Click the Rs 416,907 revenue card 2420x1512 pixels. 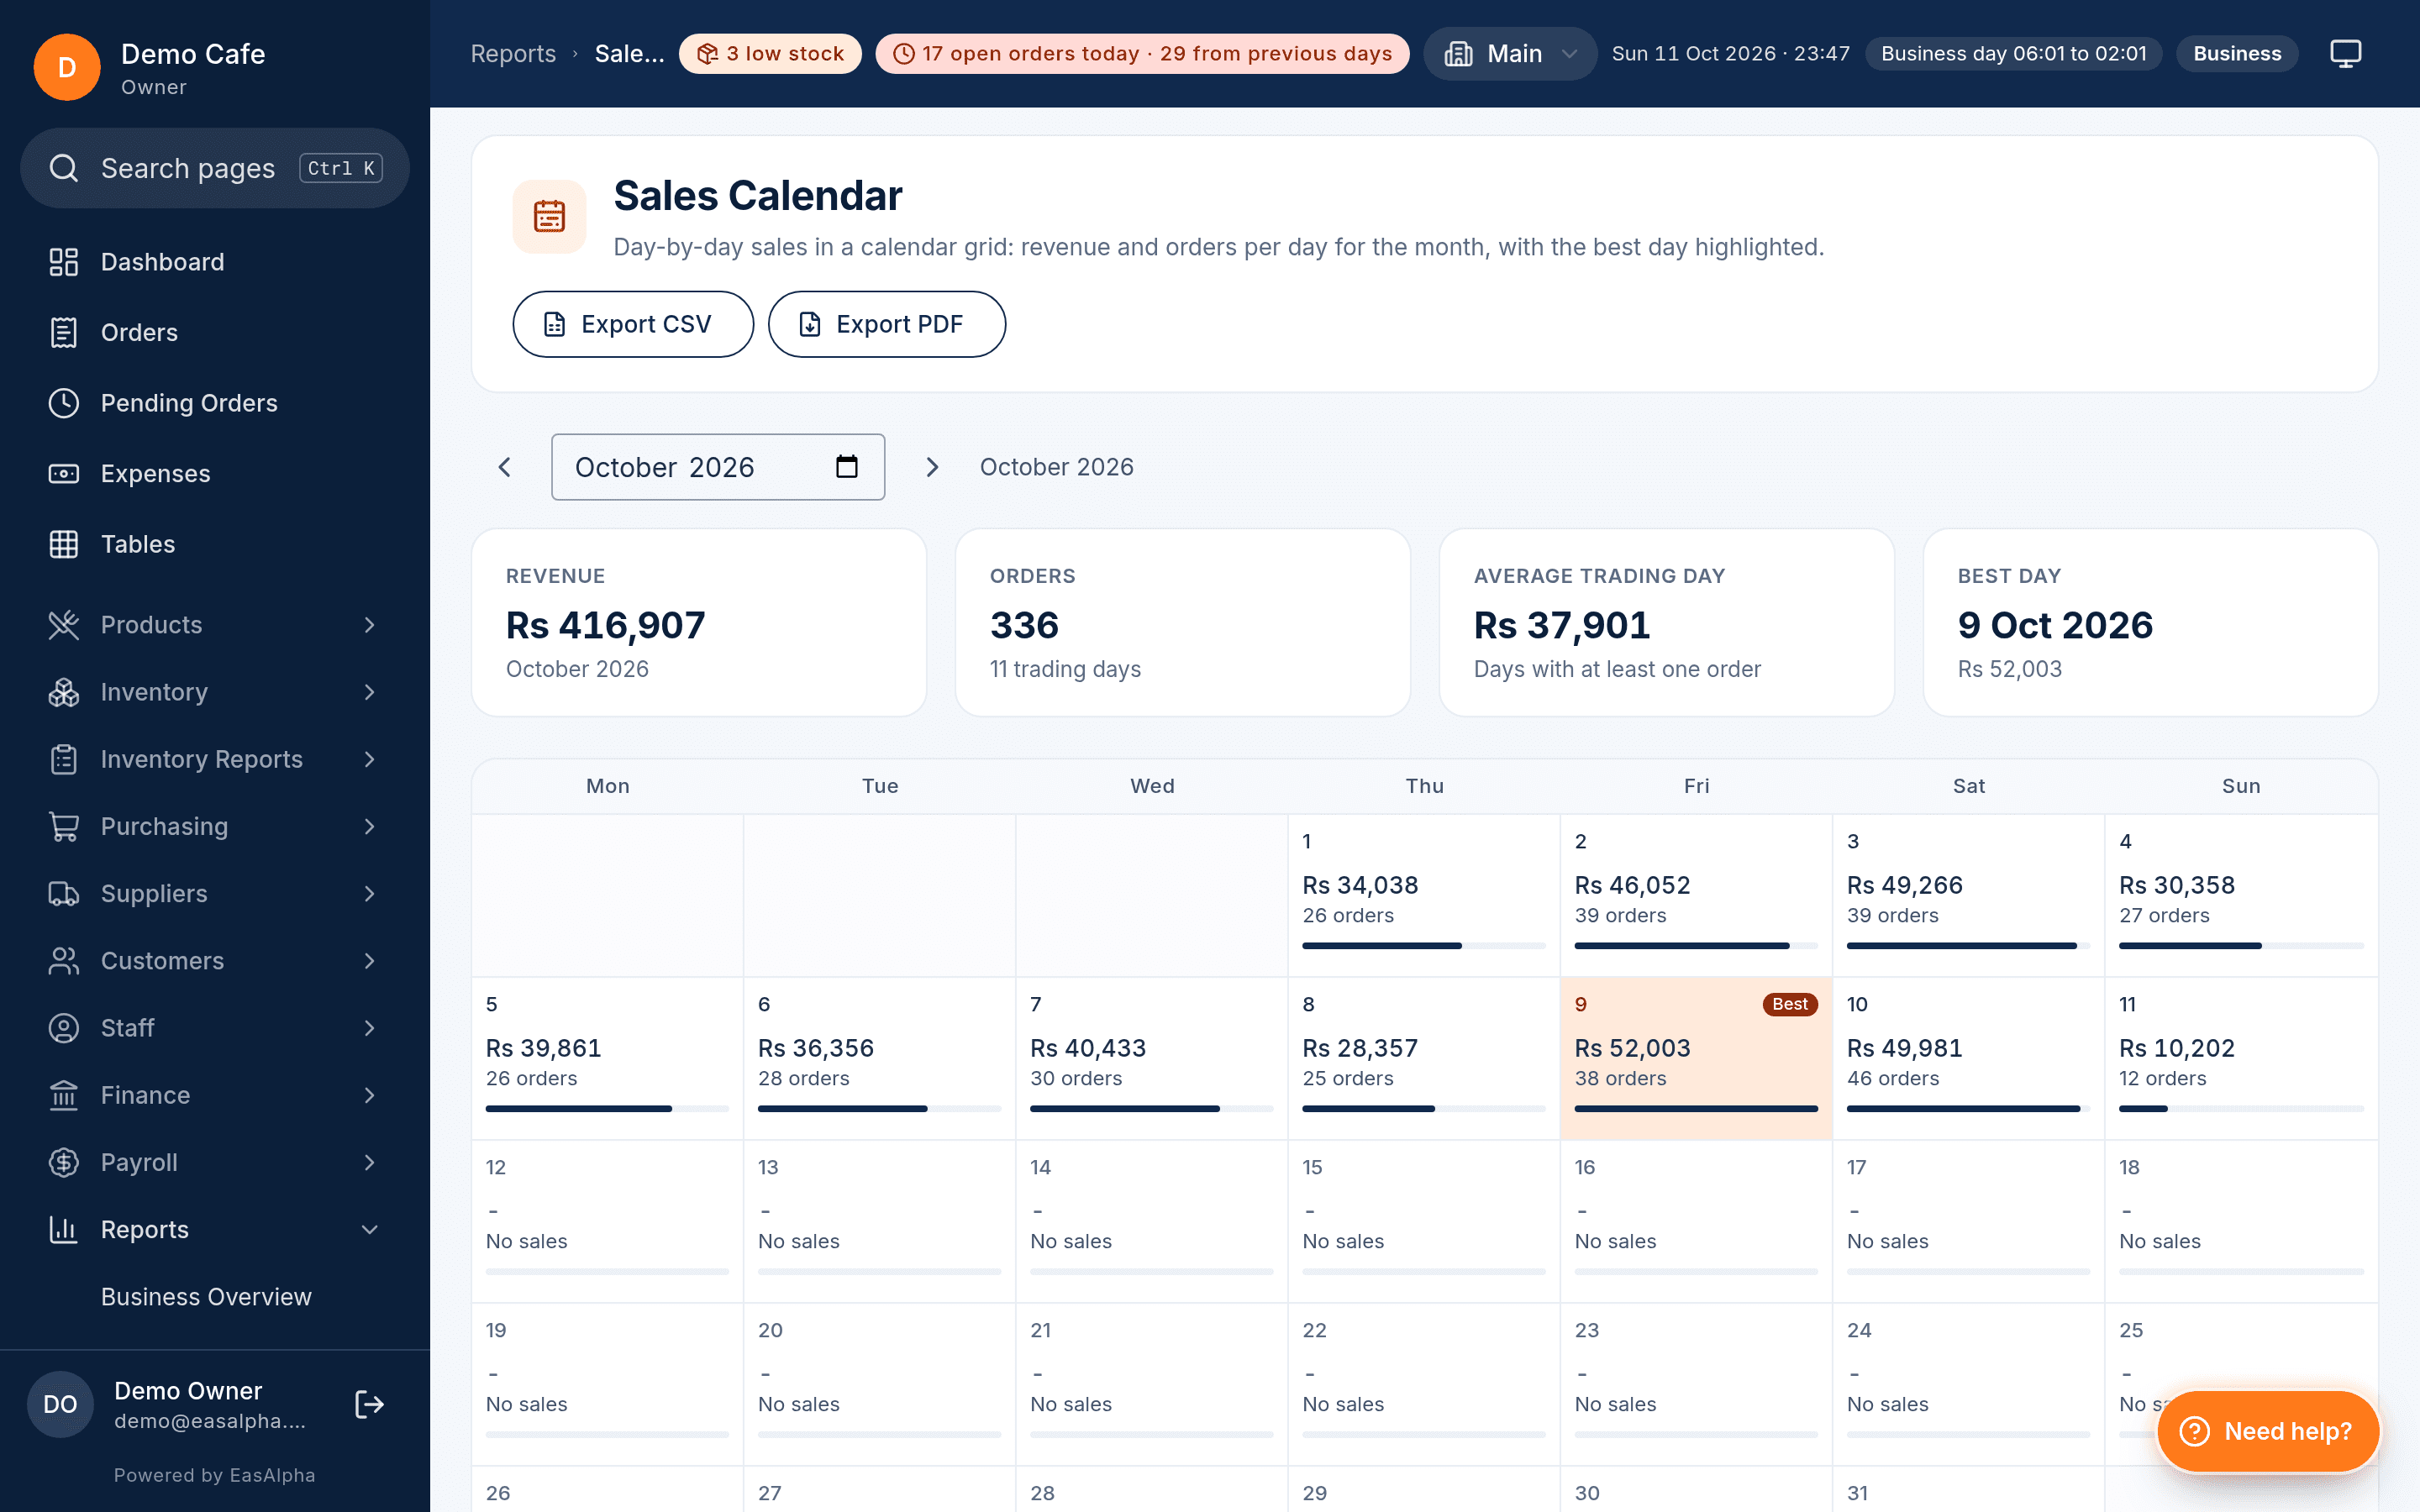pos(699,622)
